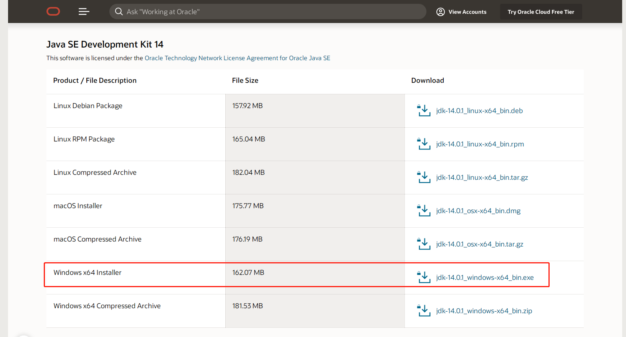The image size is (626, 337).
Task: Click download icon for Linux Debian package
Action: tap(424, 110)
